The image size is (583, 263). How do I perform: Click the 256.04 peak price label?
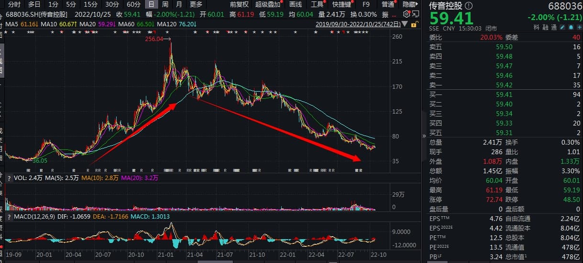(154, 39)
